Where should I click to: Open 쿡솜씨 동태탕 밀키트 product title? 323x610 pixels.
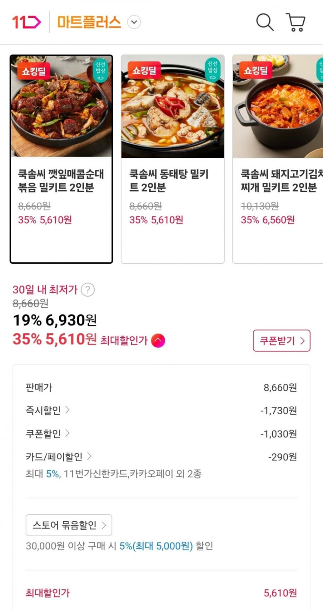click(x=169, y=181)
